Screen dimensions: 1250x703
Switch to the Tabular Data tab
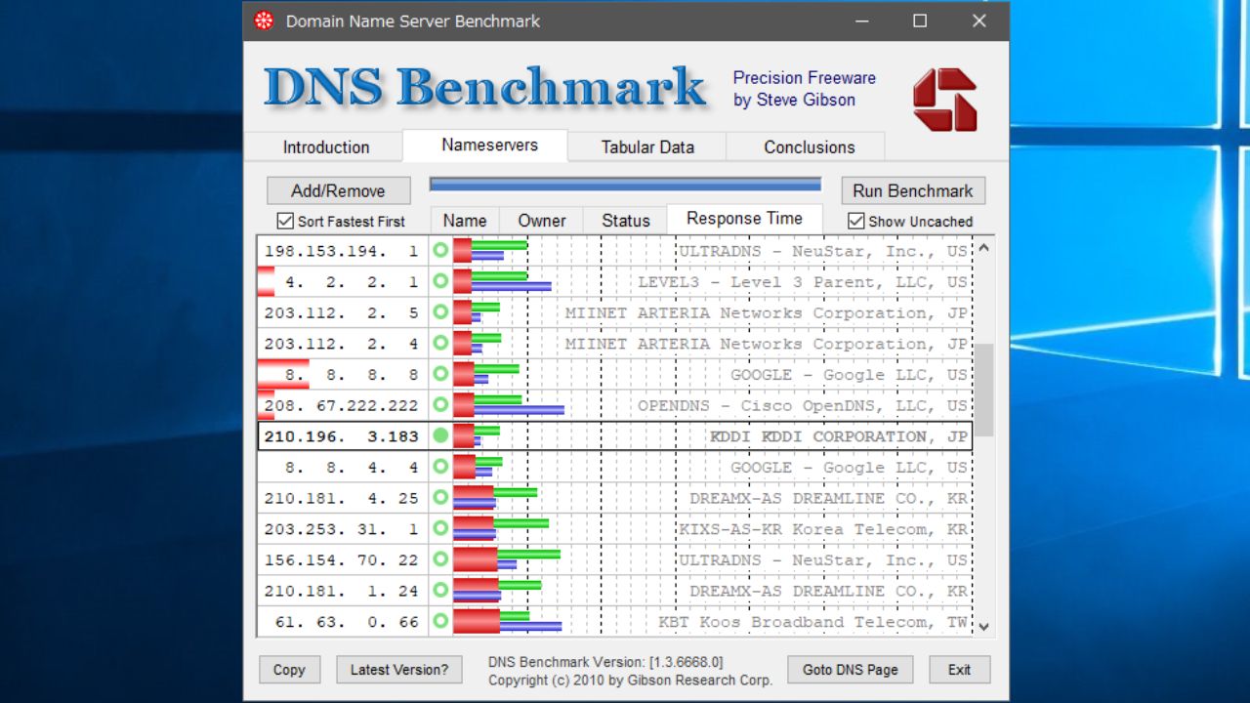tap(647, 147)
